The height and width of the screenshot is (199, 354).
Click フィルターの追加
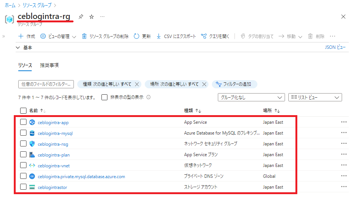click(234, 84)
